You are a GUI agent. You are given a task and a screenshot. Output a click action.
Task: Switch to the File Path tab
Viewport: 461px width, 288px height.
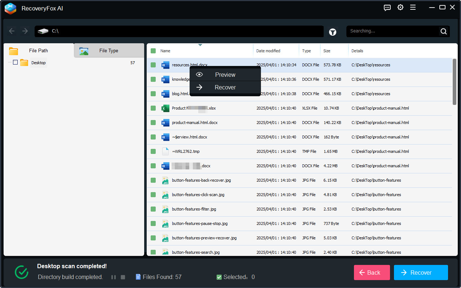[x=39, y=51]
